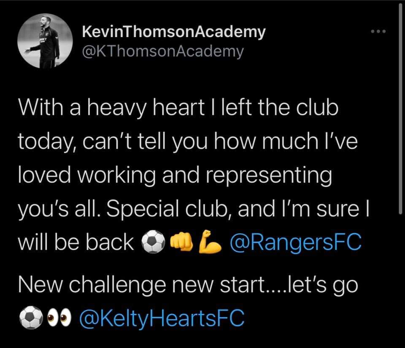
Task: Open the three-dot more options menu
Action: click(x=378, y=32)
